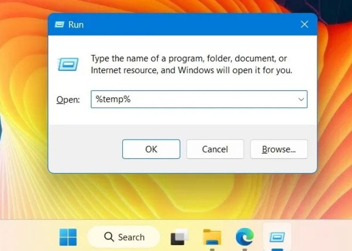Cancel the Run dialog
352x251 pixels.
(215, 149)
